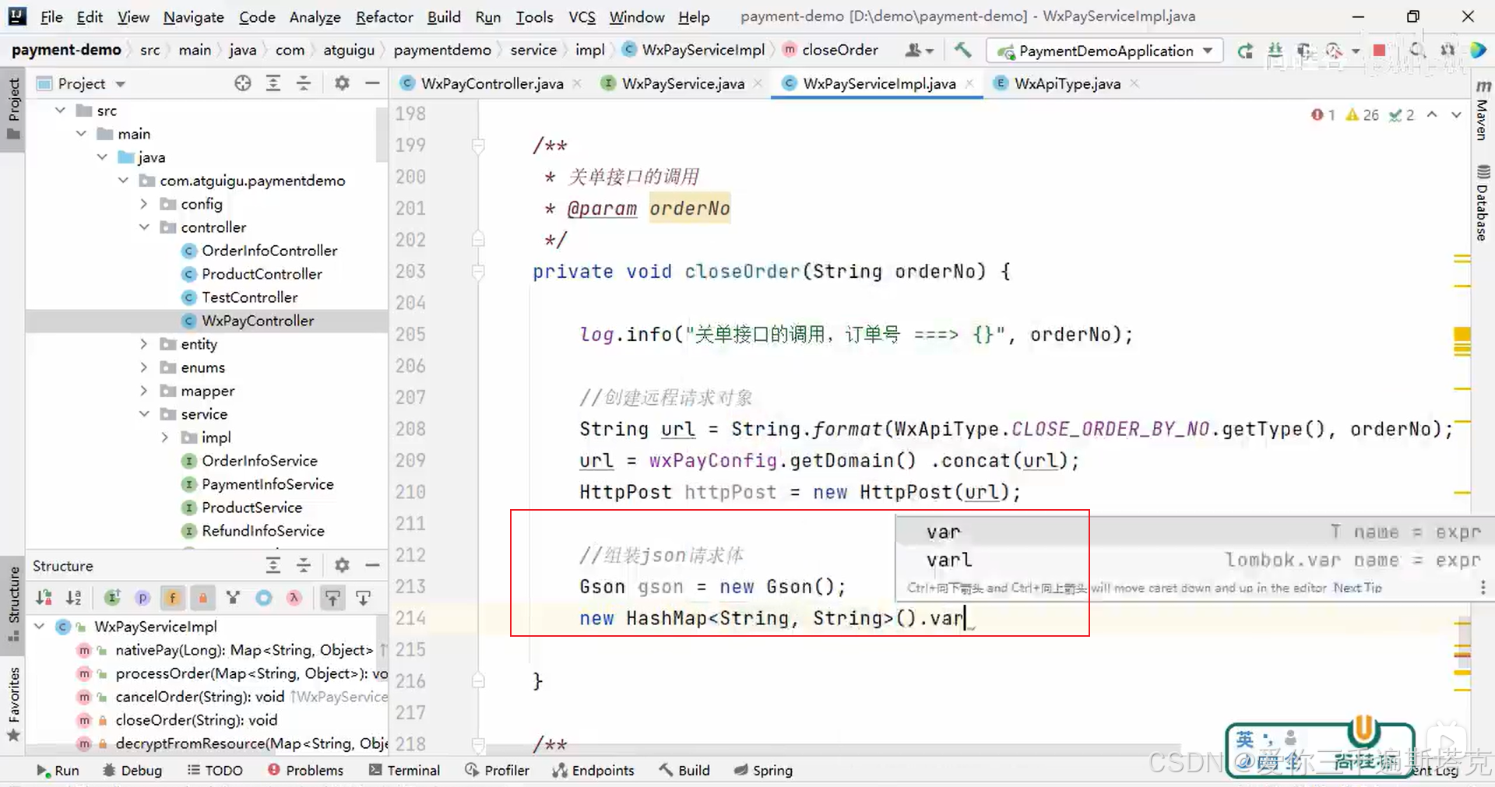Open the Navigate menu
Screen dimensions: 1495x787
pos(193,16)
